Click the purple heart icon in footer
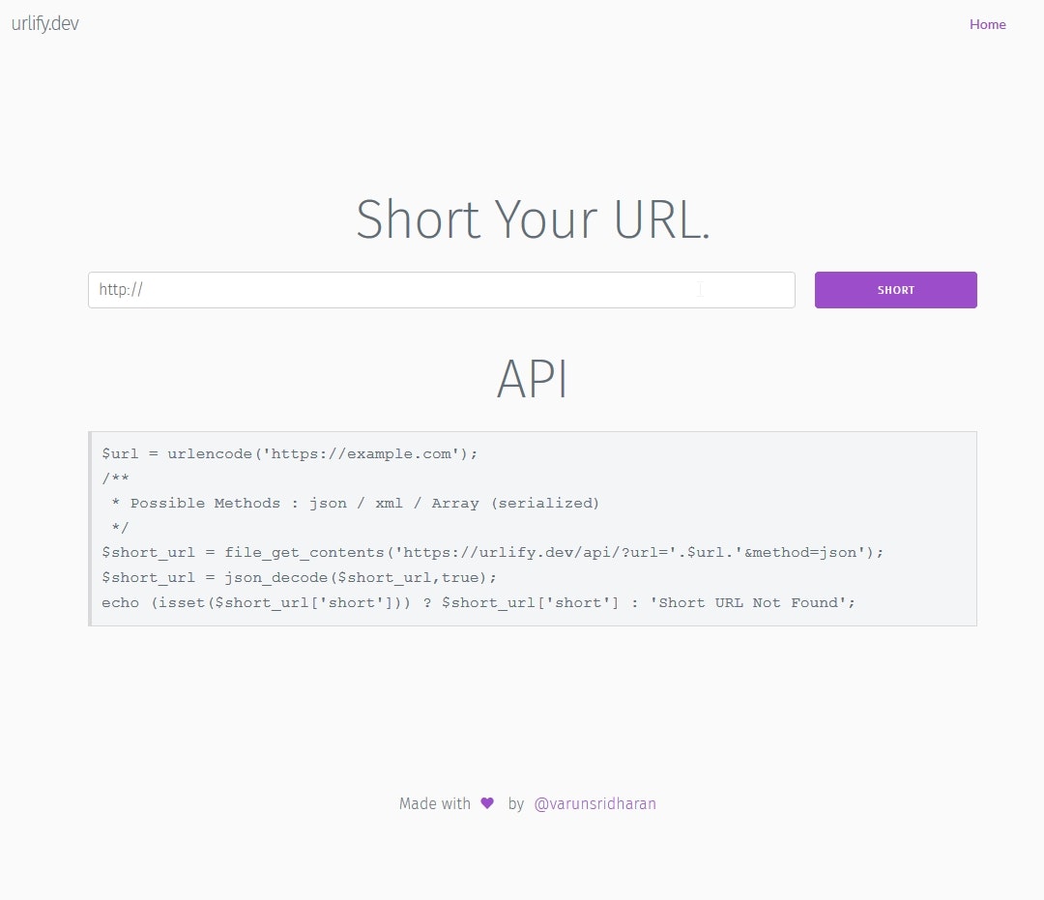This screenshot has height=900, width=1044. tap(485, 803)
